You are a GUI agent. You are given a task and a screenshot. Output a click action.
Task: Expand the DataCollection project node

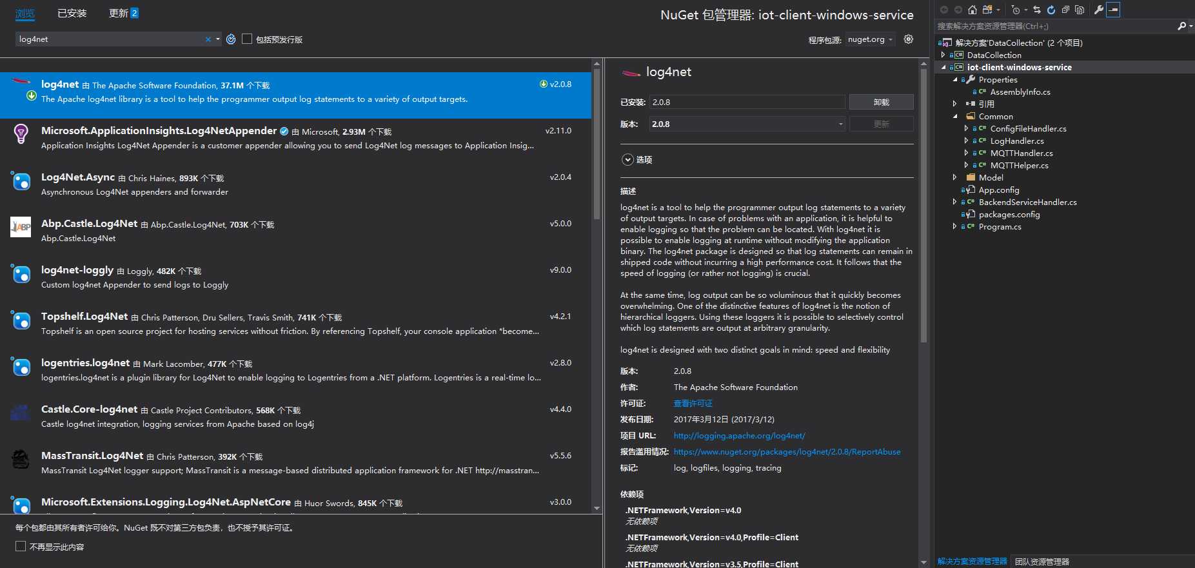[943, 55]
